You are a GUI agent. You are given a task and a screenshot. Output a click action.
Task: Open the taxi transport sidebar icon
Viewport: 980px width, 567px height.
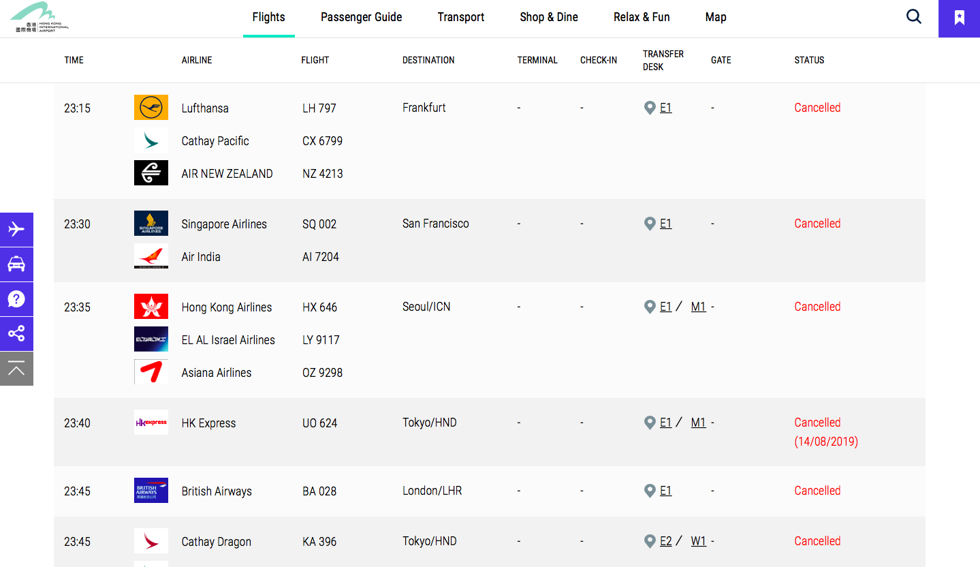pyautogui.click(x=16, y=264)
